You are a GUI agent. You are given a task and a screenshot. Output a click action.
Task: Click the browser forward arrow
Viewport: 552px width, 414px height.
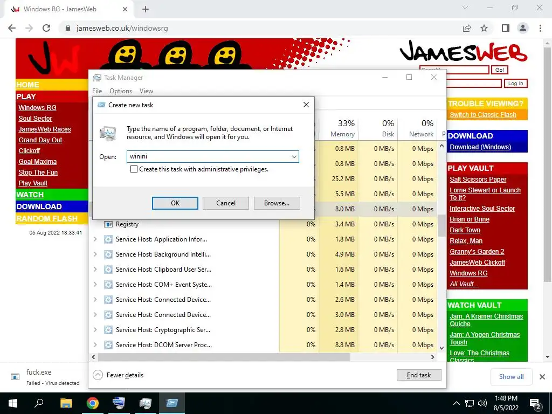coord(29,28)
